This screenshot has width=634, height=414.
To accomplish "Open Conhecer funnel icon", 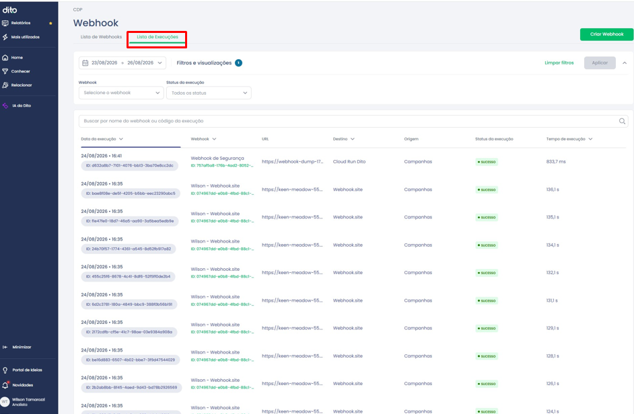I will (5, 71).
